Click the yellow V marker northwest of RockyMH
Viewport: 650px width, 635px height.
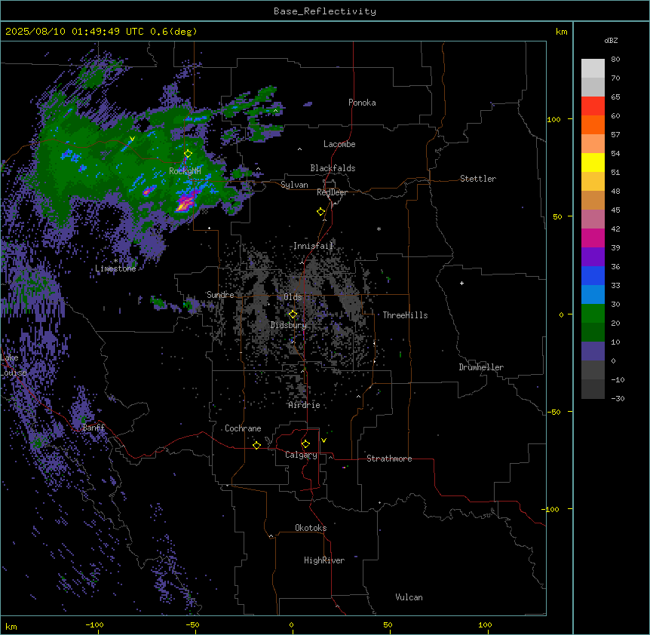(x=132, y=139)
